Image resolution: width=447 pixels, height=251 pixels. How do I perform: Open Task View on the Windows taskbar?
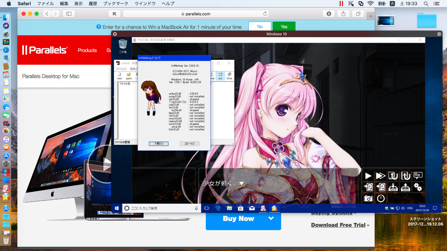(x=206, y=208)
